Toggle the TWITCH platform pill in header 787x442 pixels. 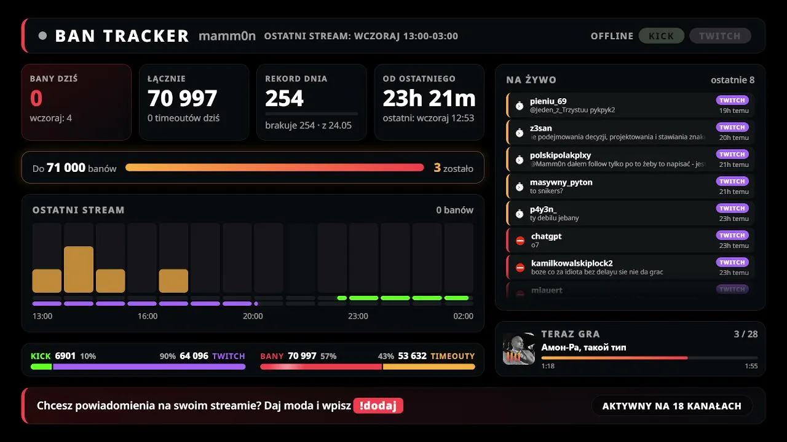click(720, 36)
